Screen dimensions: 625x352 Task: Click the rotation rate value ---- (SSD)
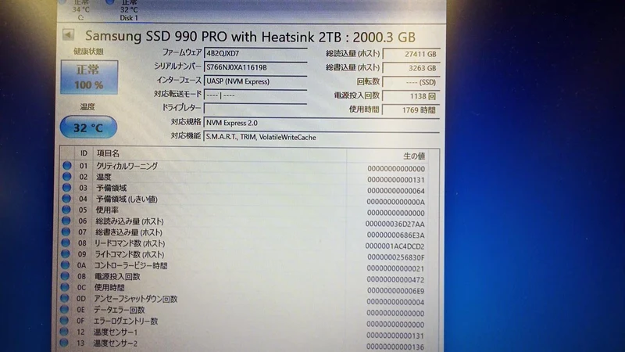click(x=411, y=82)
